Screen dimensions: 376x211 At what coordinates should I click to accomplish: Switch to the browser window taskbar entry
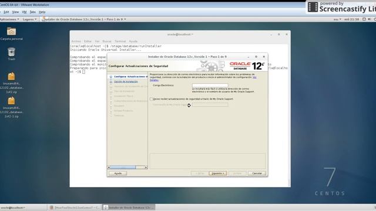[x=75, y=207]
